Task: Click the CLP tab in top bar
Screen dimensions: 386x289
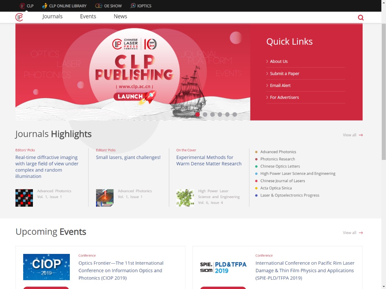Action: pyautogui.click(x=27, y=6)
